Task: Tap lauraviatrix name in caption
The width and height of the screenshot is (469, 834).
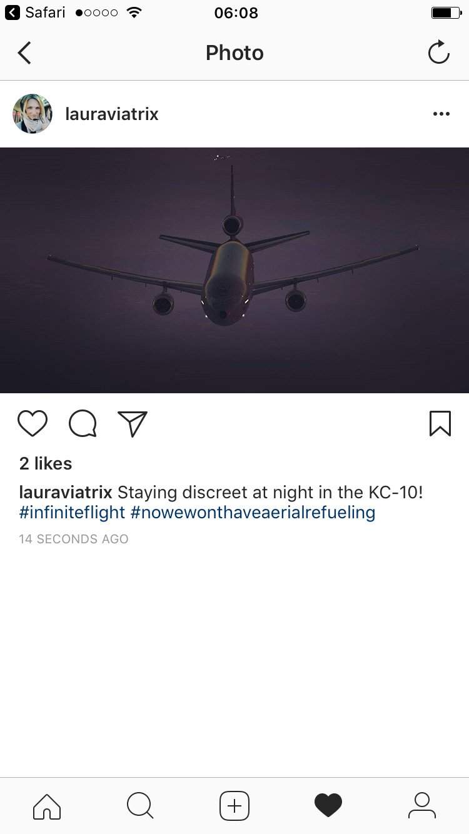Action: coord(66,492)
